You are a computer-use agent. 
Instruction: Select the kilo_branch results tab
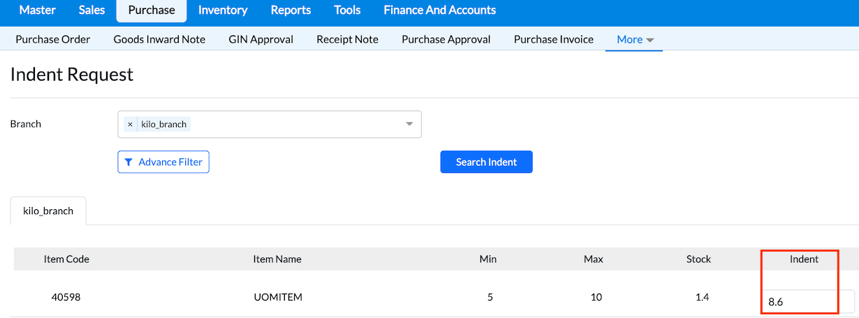click(x=48, y=211)
